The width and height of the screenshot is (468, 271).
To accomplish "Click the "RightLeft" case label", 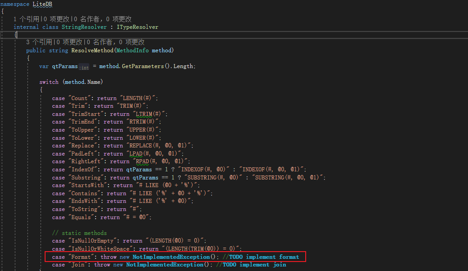I will coord(86,161).
